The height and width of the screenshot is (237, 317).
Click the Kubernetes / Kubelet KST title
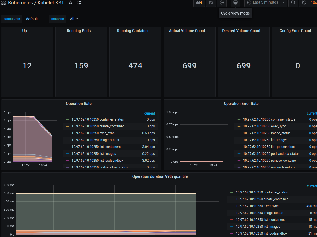coord(36,3)
